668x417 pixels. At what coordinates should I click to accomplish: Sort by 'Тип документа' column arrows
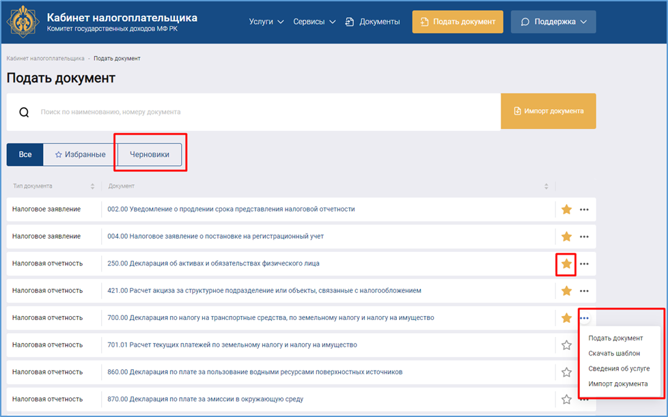(92, 186)
